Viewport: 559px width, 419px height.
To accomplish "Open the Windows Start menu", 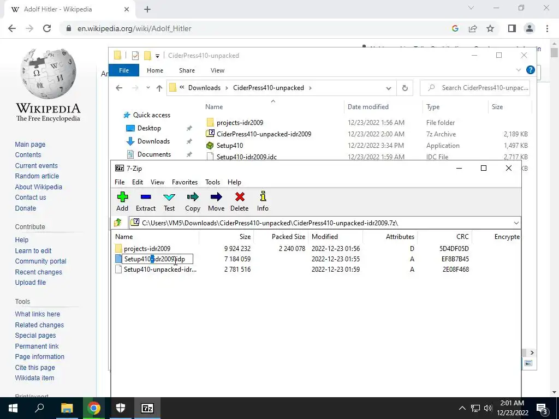I will point(13,408).
